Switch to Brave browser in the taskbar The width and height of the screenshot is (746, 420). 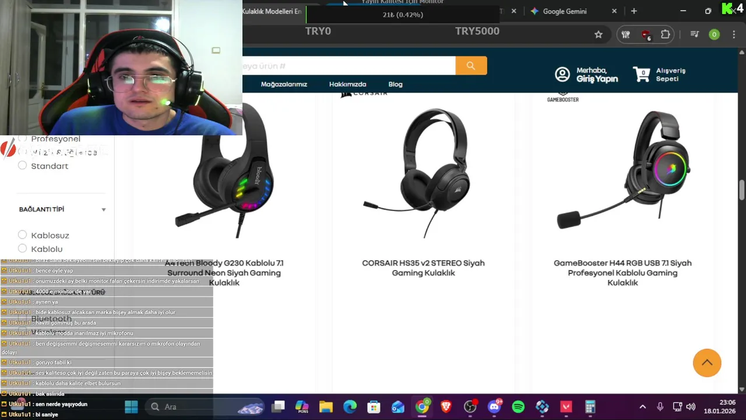446,407
